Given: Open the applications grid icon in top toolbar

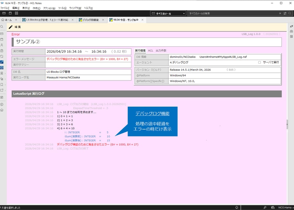Looking at the screenshot, I should click(x=17, y=13).
